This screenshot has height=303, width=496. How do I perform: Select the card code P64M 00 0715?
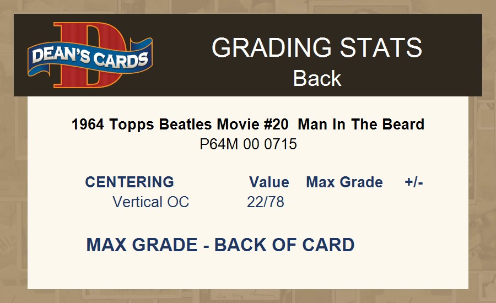[248, 144]
